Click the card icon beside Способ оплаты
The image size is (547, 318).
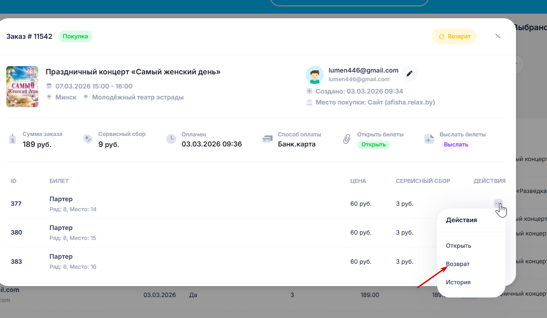268,139
